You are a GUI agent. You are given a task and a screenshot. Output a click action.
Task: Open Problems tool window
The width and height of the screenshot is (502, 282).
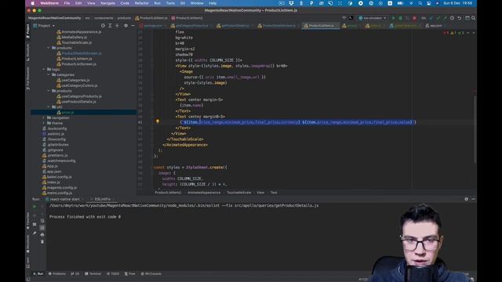coord(57,273)
